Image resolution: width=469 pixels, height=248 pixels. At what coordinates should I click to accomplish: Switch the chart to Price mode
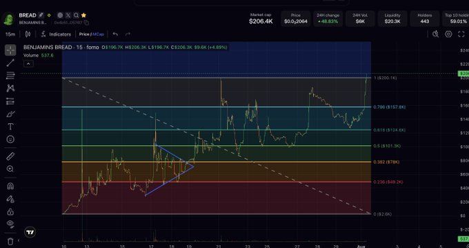coord(84,34)
